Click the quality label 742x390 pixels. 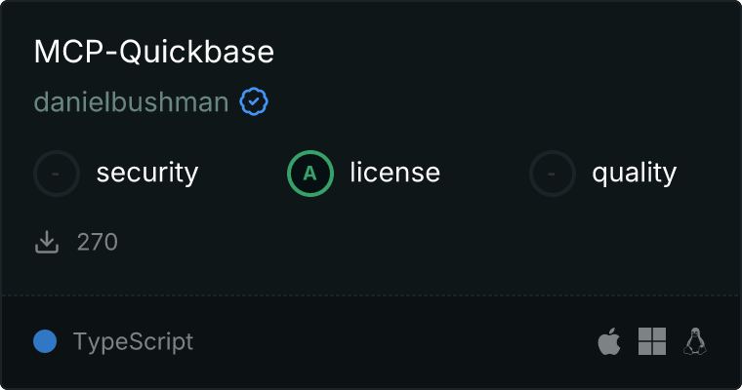634,174
